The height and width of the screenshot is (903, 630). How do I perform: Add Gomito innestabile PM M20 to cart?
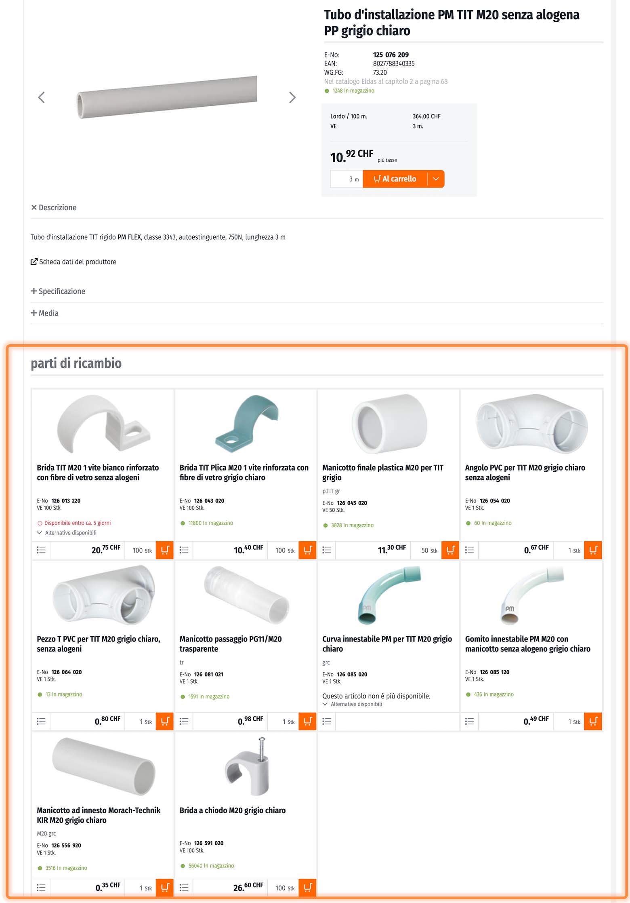coord(593,722)
